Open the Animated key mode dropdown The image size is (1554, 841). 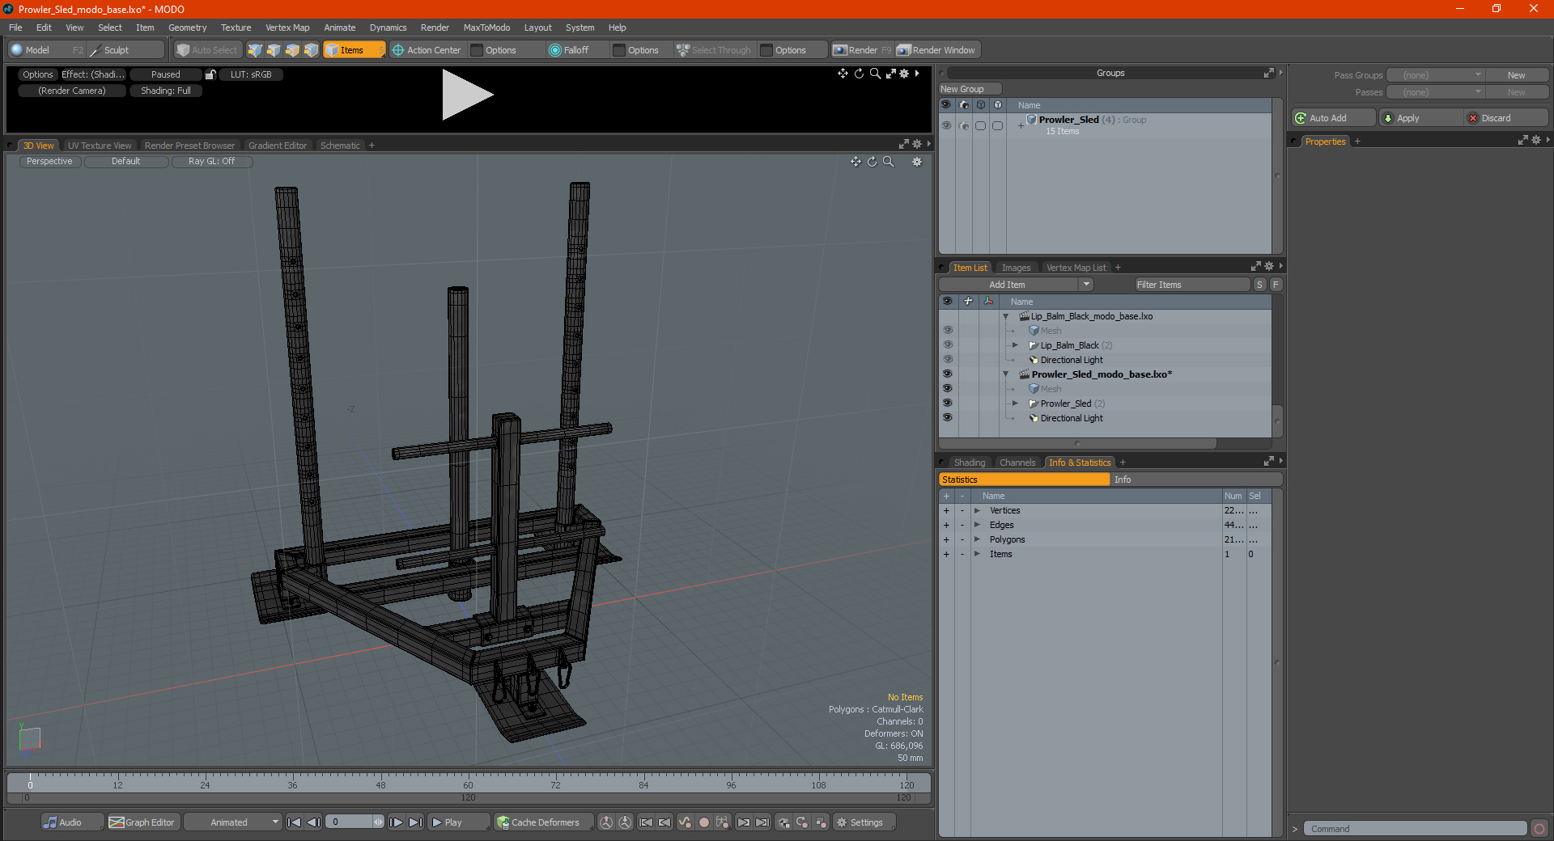(233, 822)
